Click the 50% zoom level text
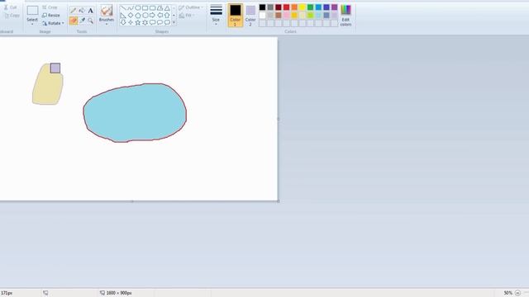529x297 pixels. [508, 293]
